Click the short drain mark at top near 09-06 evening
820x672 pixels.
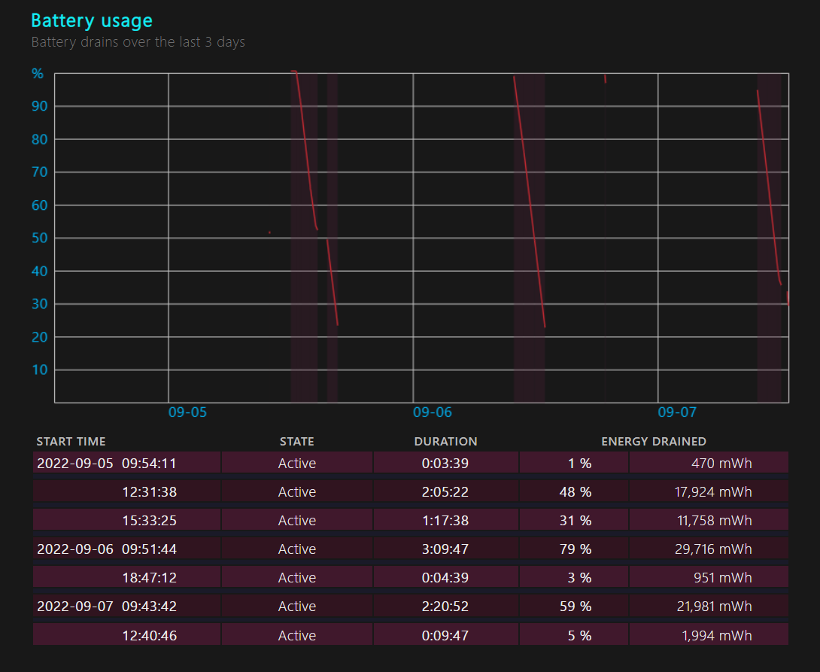point(605,78)
